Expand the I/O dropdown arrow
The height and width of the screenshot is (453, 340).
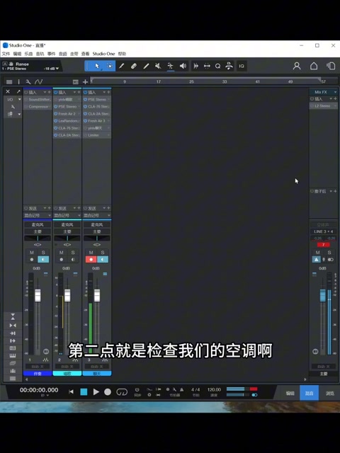(19, 99)
